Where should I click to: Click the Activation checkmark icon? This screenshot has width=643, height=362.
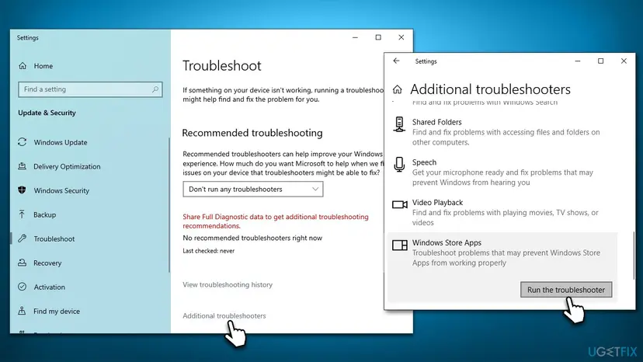point(23,287)
